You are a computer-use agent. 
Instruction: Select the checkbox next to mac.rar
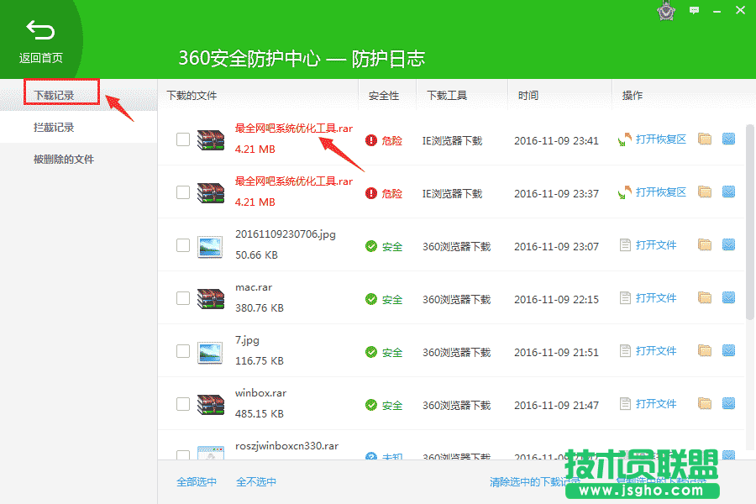click(x=182, y=297)
